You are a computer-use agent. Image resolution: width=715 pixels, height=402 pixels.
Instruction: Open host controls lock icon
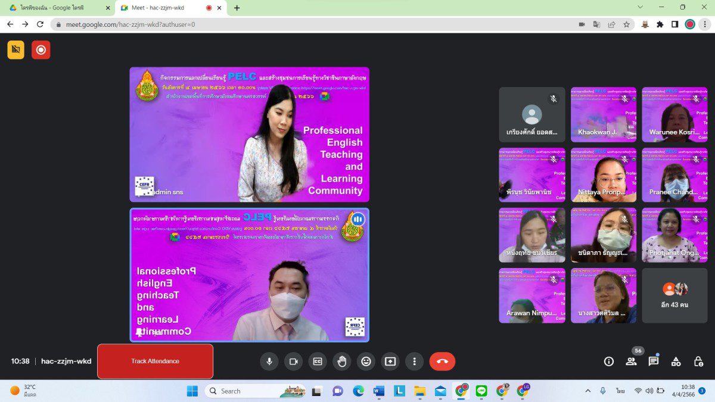coord(698,361)
